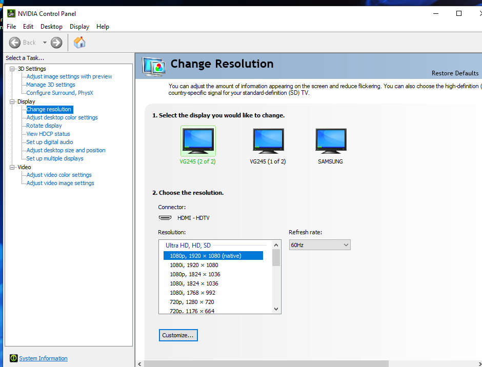This screenshot has width=482, height=367.
Task: Click Restore Defaults
Action: tap(455, 73)
